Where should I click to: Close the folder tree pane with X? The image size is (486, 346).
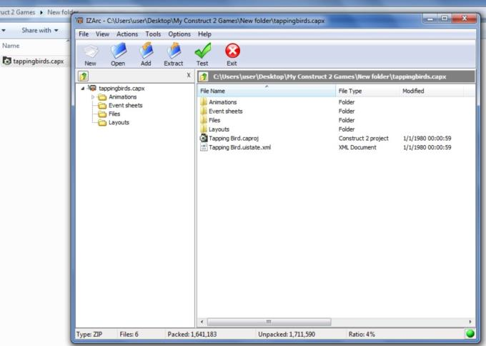(189, 75)
